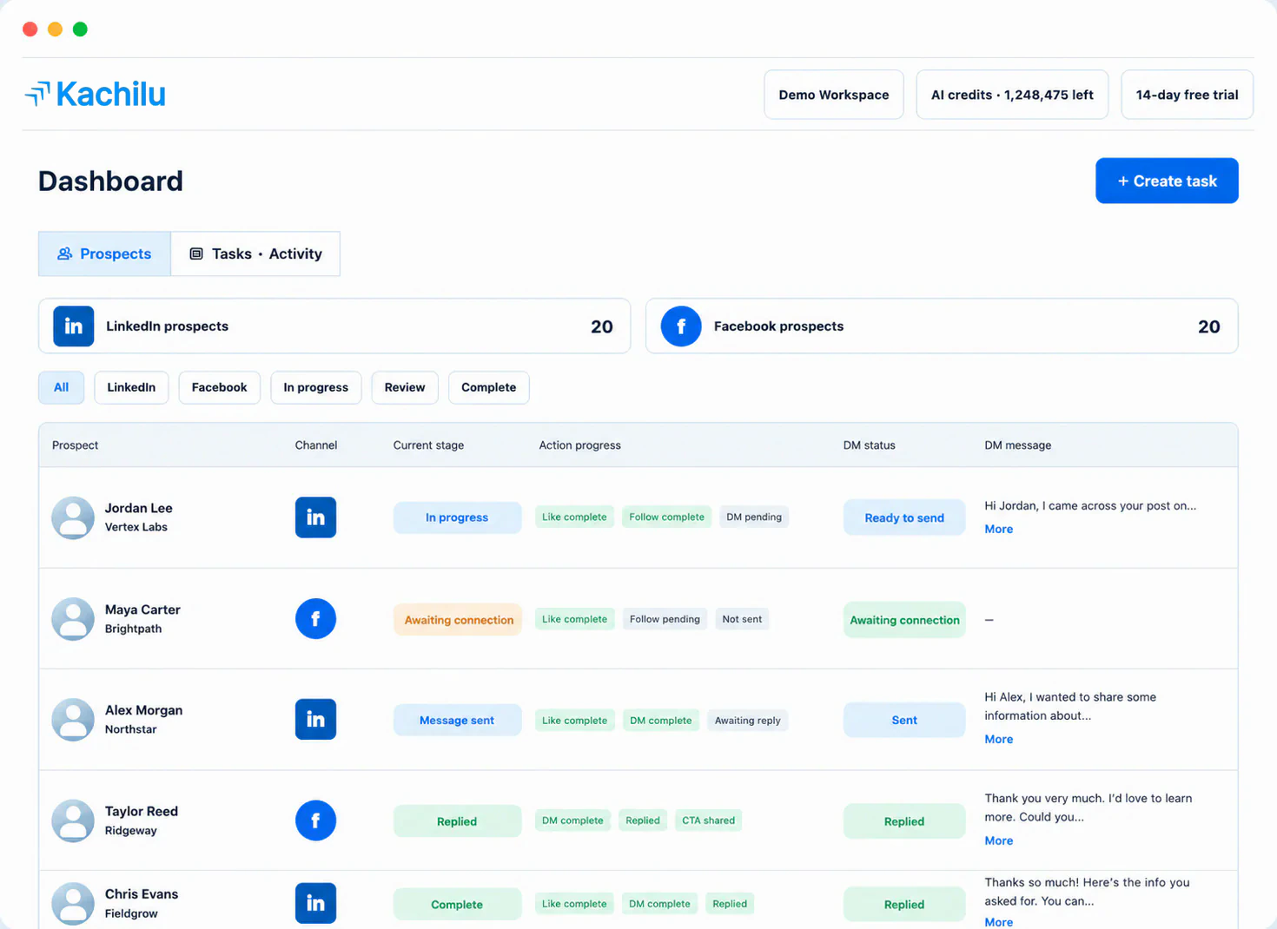Viewport: 1277px width, 929px height.
Task: Click the Kachilu logo
Action: [96, 94]
